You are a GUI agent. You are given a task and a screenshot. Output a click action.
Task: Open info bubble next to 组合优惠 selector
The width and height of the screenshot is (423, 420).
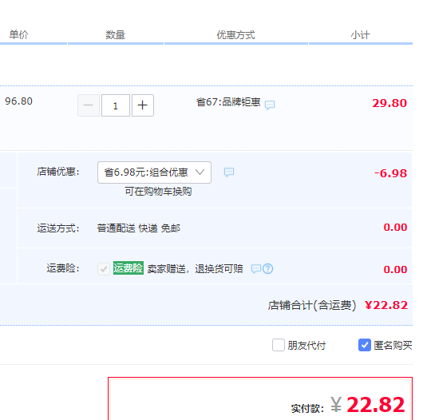pyautogui.click(x=229, y=172)
